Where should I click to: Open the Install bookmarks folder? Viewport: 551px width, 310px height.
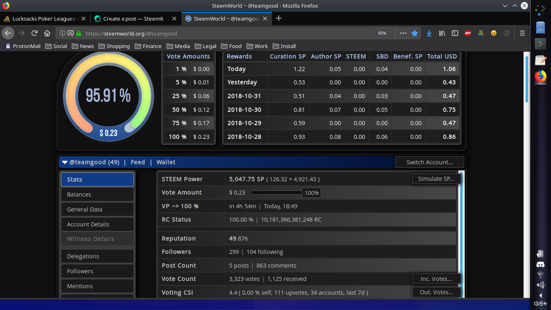pos(284,46)
